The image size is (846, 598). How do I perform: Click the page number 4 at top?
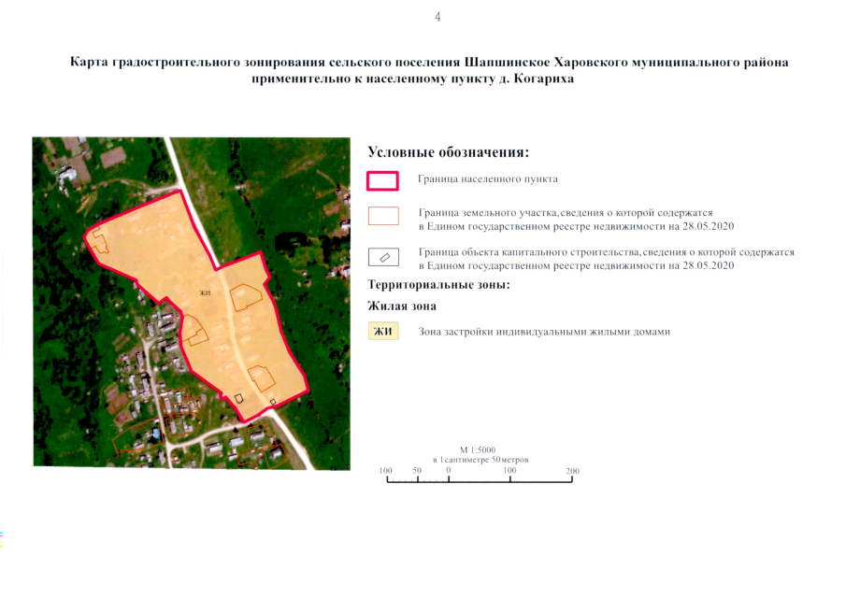tap(437, 17)
